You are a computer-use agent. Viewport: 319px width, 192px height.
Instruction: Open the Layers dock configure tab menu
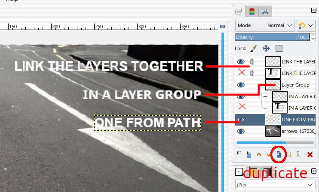click(x=314, y=10)
